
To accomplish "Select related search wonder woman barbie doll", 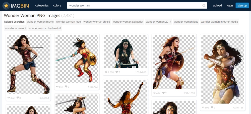I will coord(45,28).
